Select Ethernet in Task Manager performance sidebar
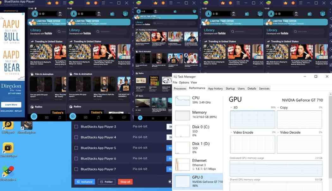 198,164
